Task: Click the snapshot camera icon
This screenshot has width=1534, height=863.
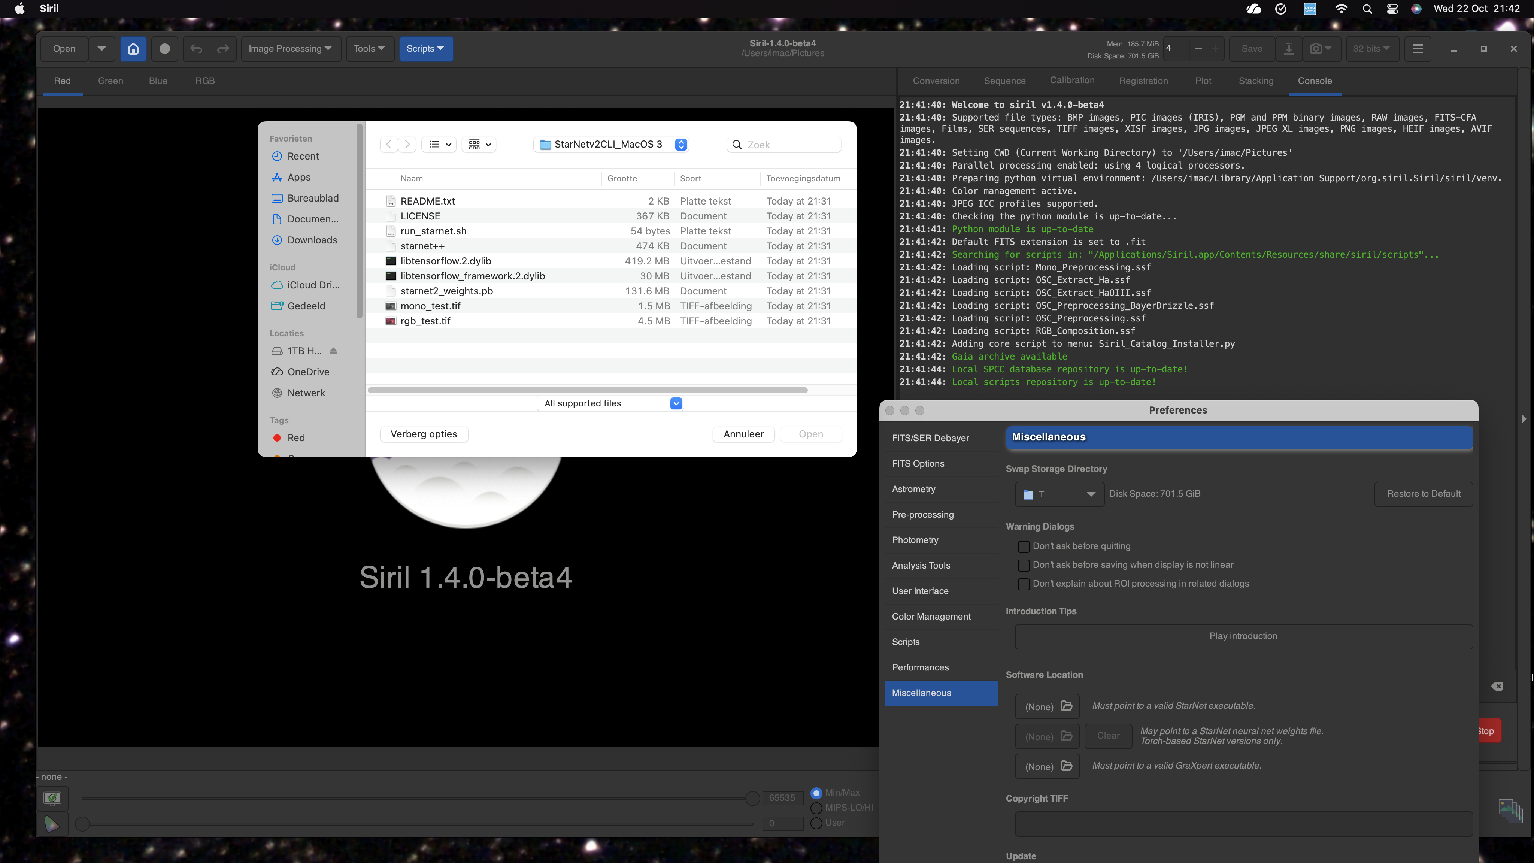Action: pos(1315,49)
